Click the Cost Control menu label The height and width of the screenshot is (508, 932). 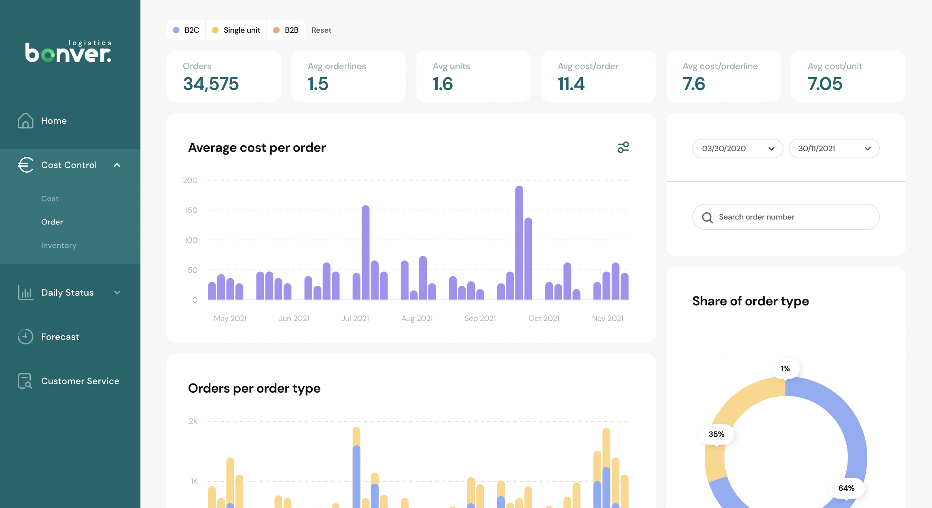tap(69, 165)
